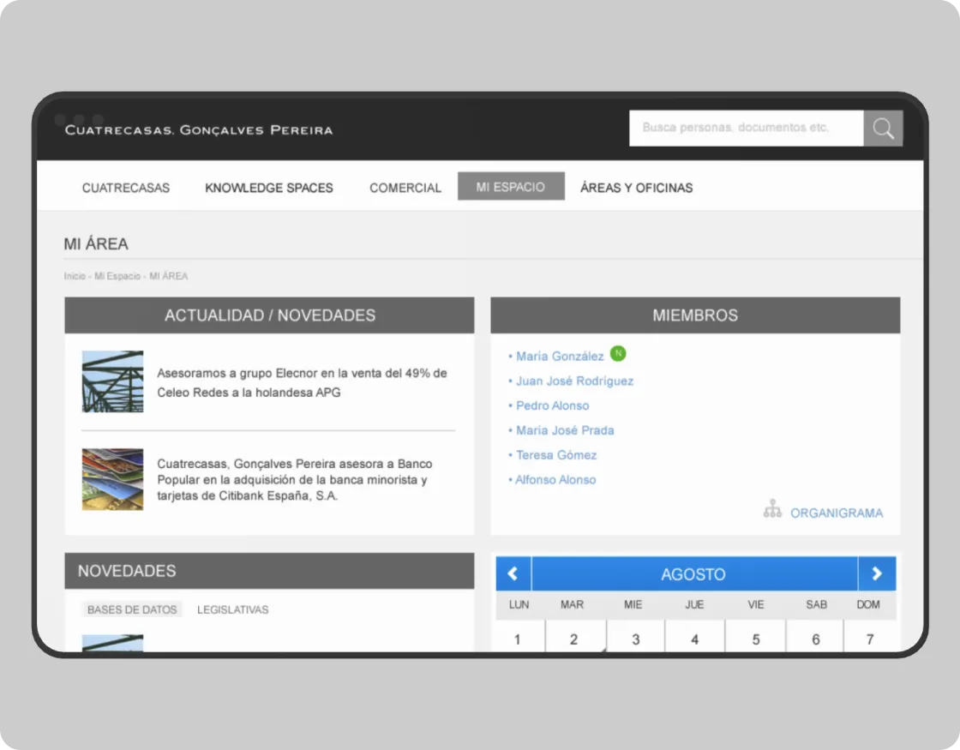Screen dimensions: 960x750
Task: Go to previous month in calendar
Action: (x=513, y=574)
